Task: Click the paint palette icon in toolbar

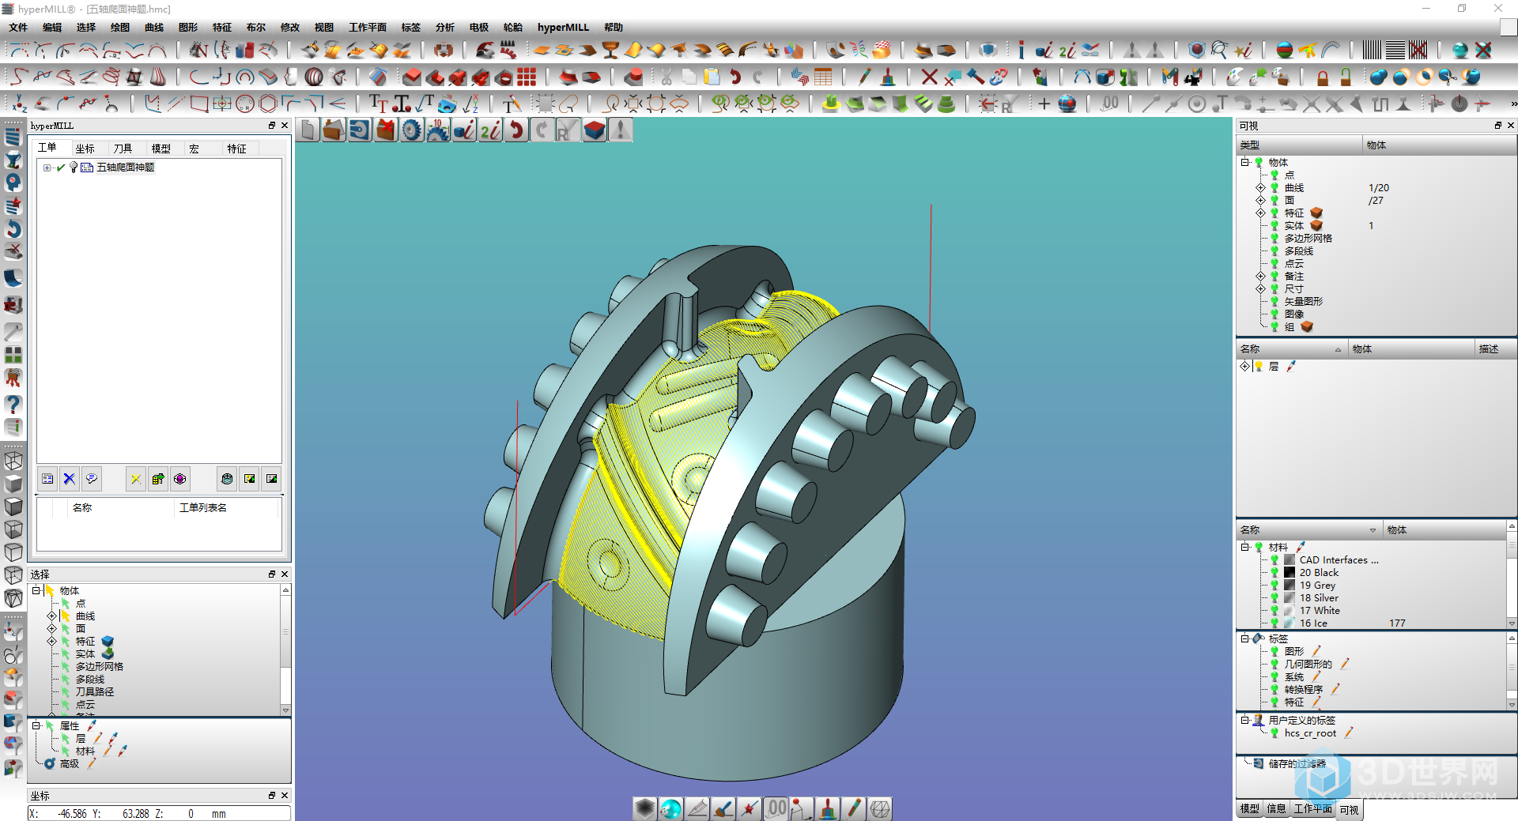Action: pos(1233,77)
